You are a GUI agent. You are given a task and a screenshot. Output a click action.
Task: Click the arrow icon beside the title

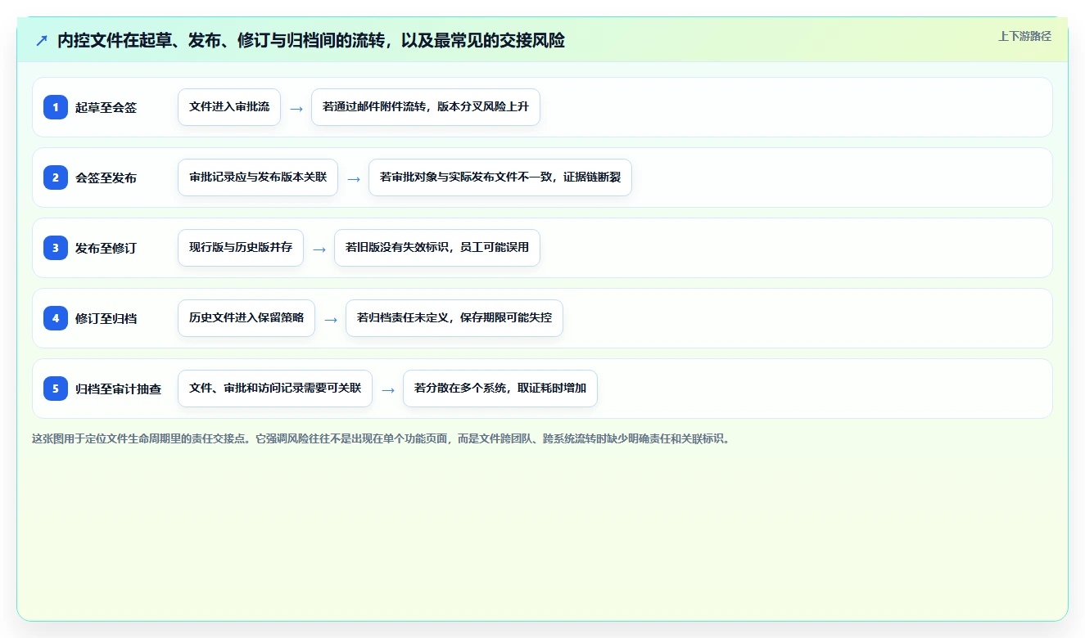point(42,40)
